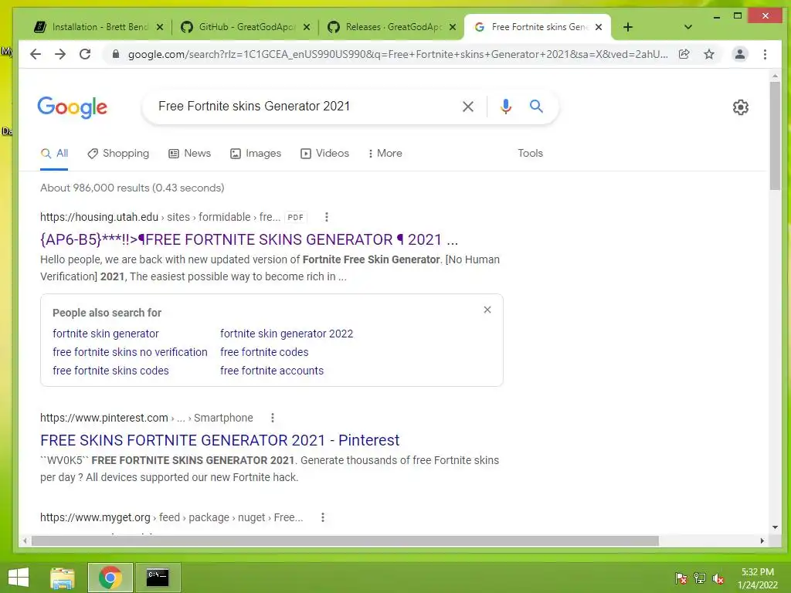Click the https://www.myget.org breadcrumb URL
The image size is (791, 593).
coord(95,517)
